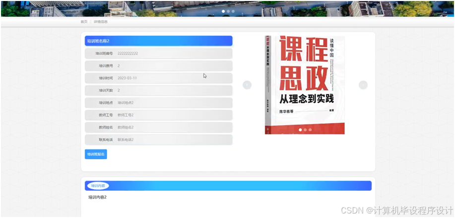Screen dimensions: 455x218
Task: Click the 培训时间 value 2023-03-11
Action: pos(127,78)
